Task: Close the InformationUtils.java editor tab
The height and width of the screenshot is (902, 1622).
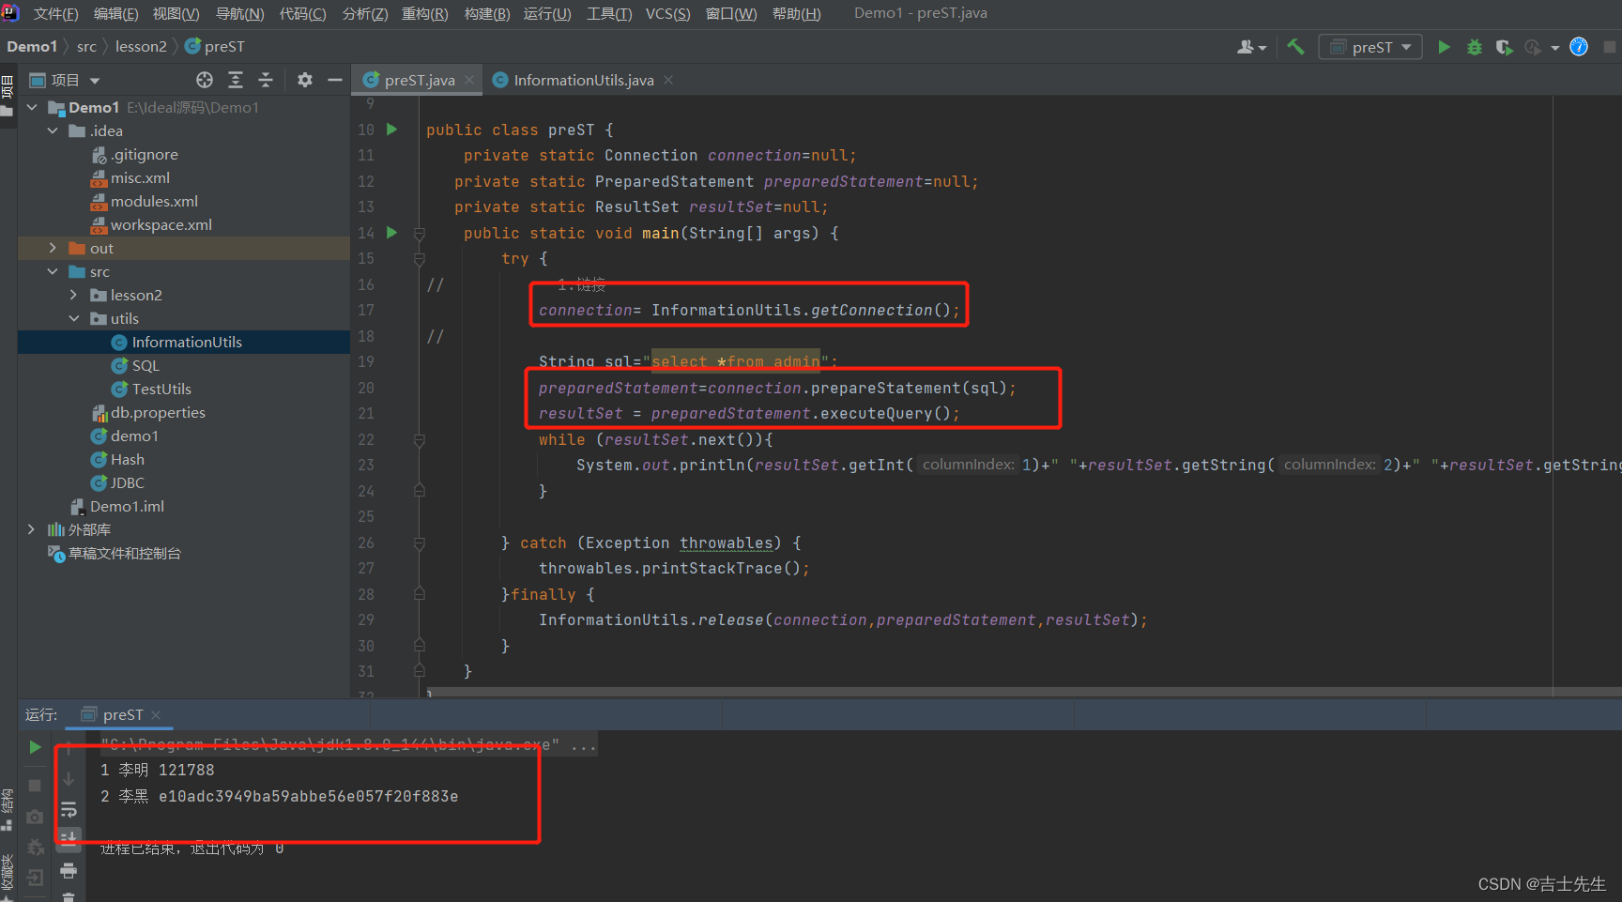Action: [668, 80]
